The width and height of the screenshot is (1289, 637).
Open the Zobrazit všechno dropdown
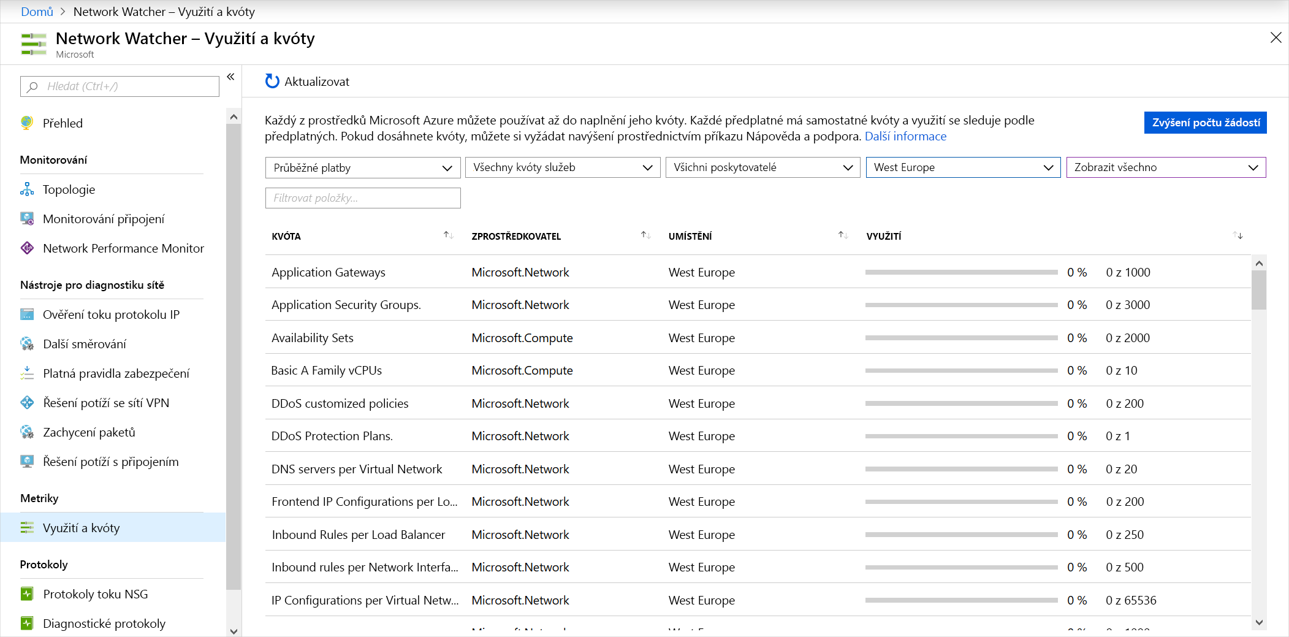click(1166, 167)
